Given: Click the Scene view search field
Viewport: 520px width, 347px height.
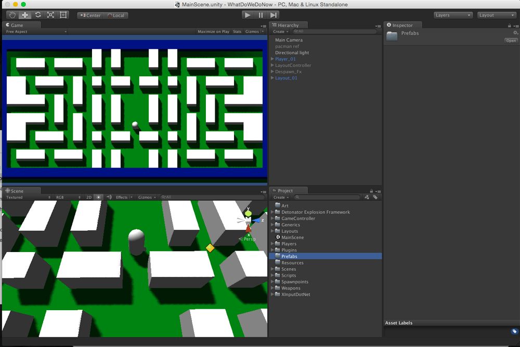Looking at the screenshot, I should (213, 197).
